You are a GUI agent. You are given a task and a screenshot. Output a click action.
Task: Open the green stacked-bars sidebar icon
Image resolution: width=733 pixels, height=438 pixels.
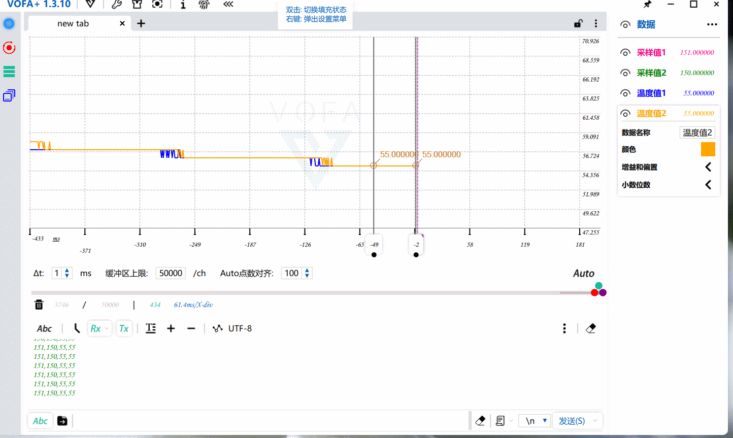tap(9, 72)
